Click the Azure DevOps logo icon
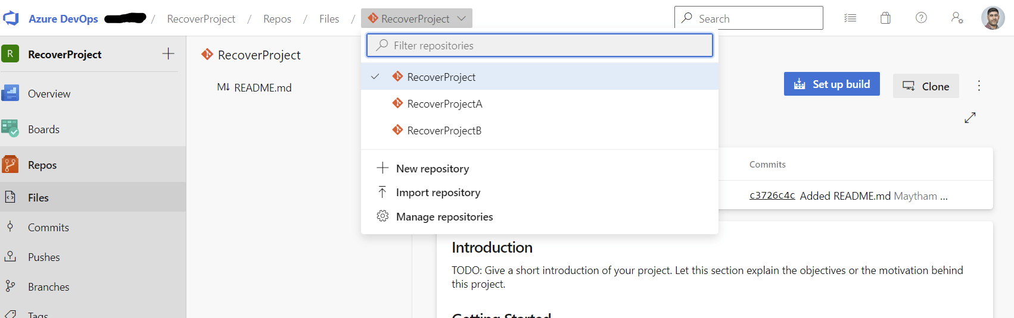1014x318 pixels. pos(11,18)
